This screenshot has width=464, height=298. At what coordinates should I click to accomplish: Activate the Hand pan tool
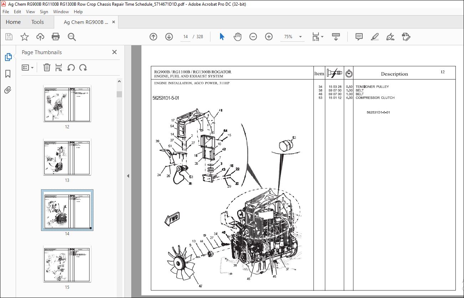pyautogui.click(x=238, y=37)
